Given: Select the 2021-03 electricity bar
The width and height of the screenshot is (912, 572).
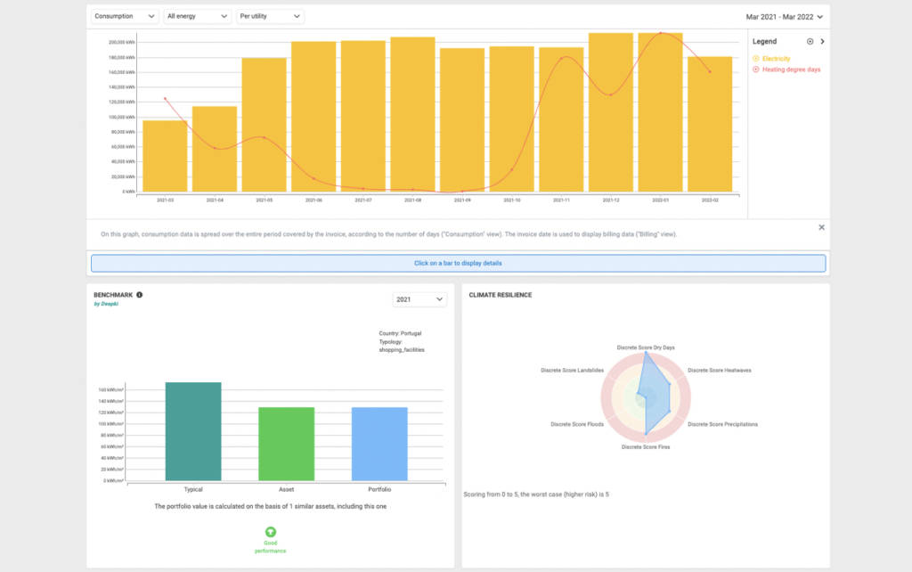Looking at the screenshot, I should click(x=165, y=156).
